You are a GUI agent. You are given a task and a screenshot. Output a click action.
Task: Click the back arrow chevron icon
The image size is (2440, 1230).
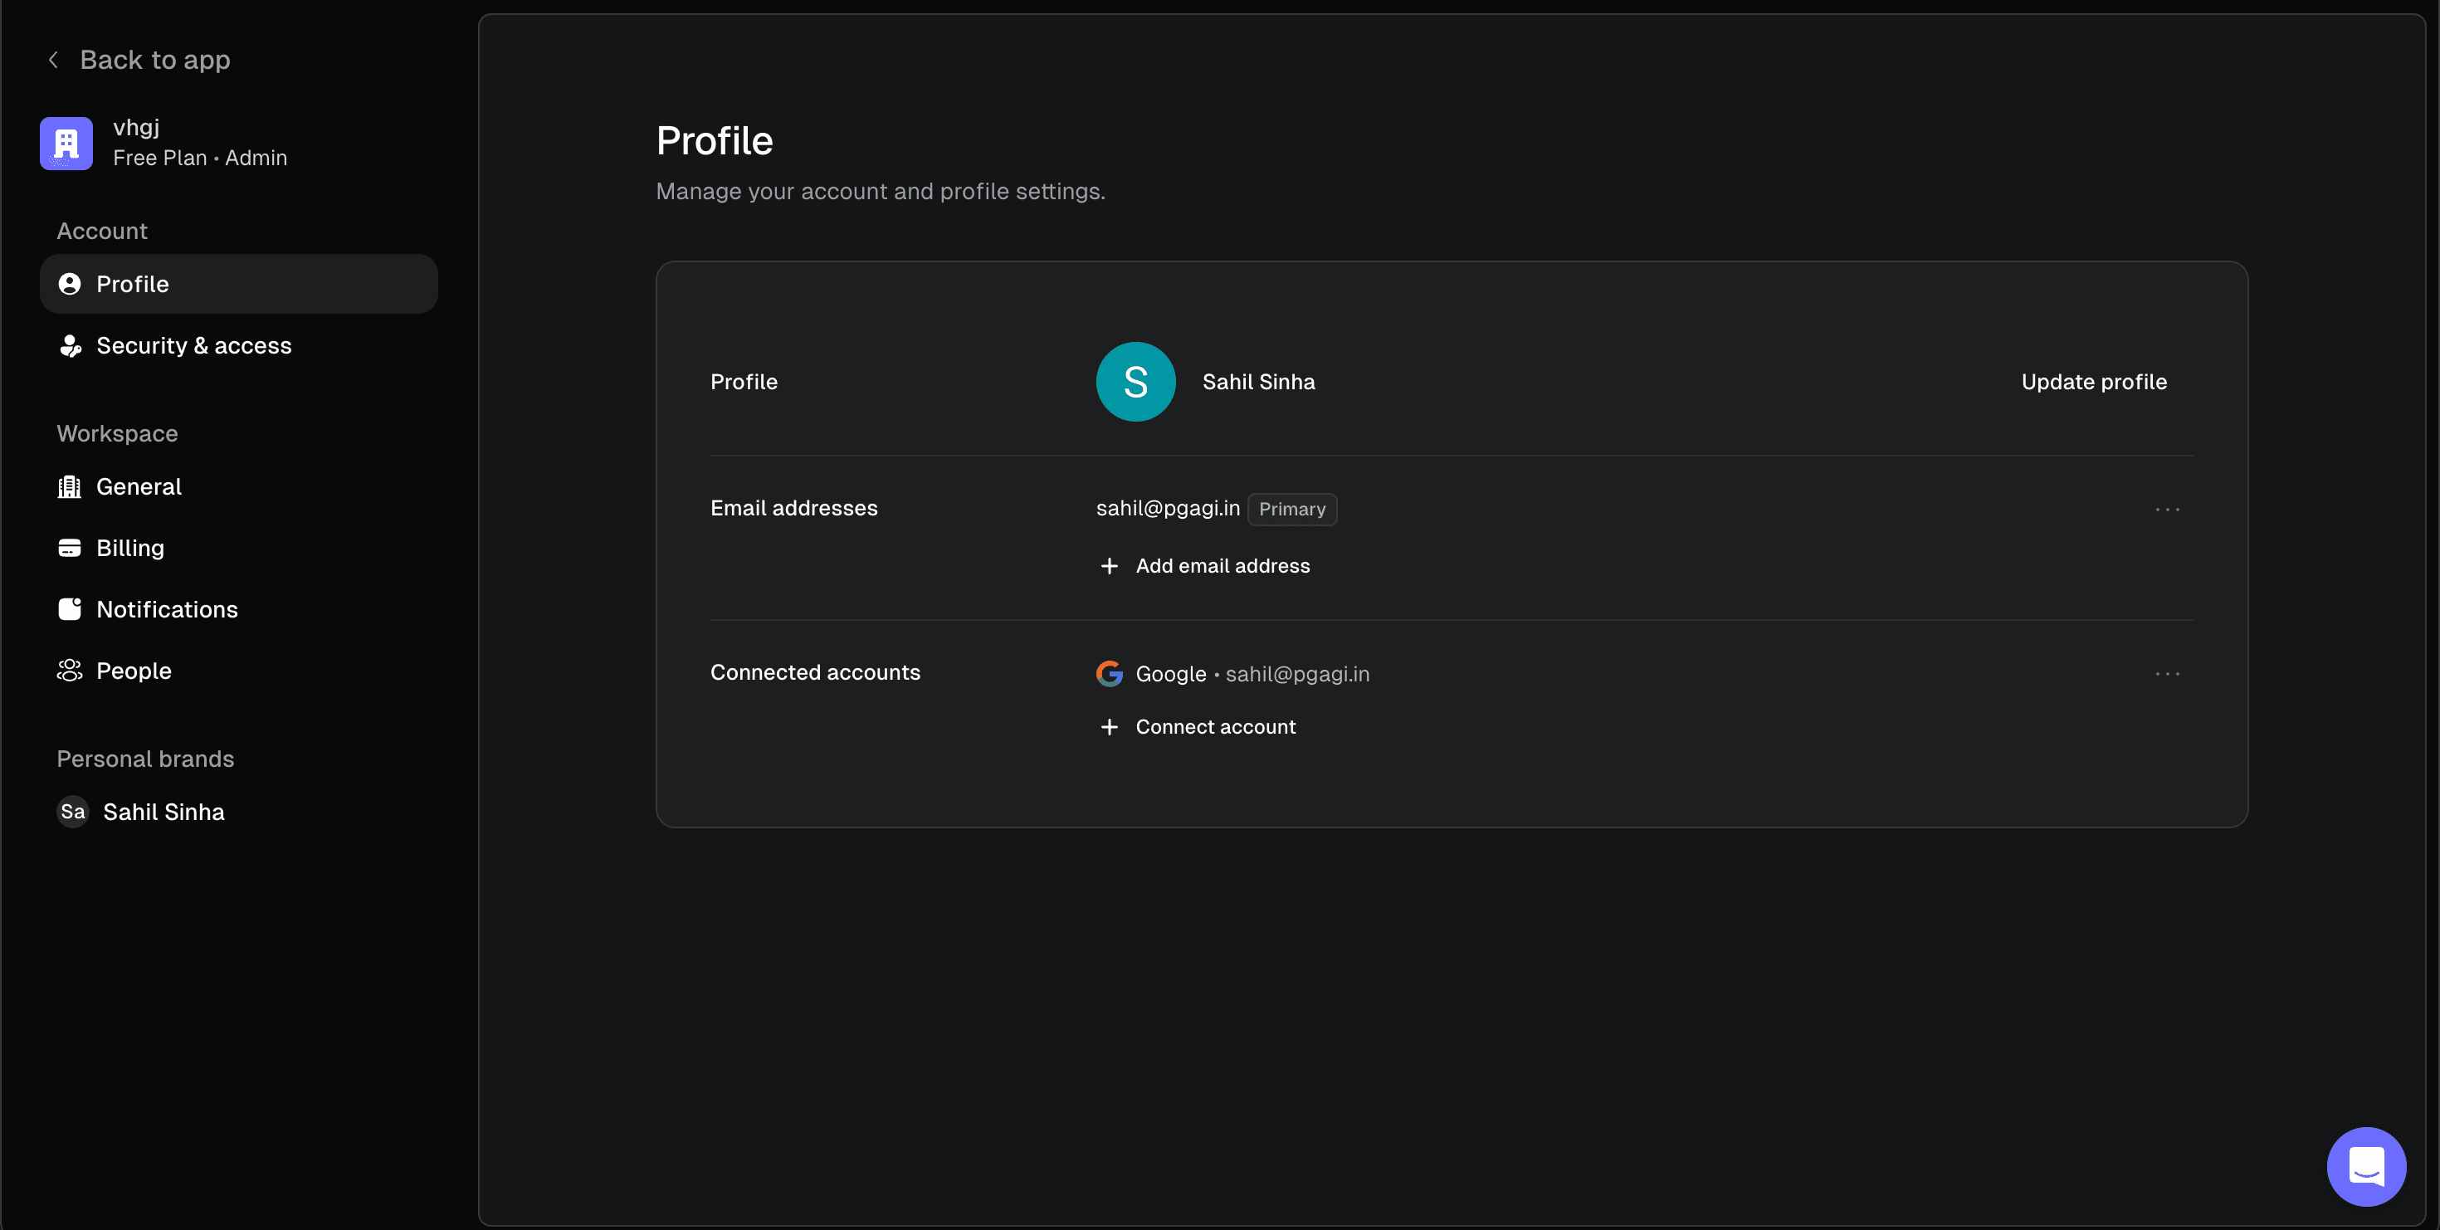click(x=54, y=60)
